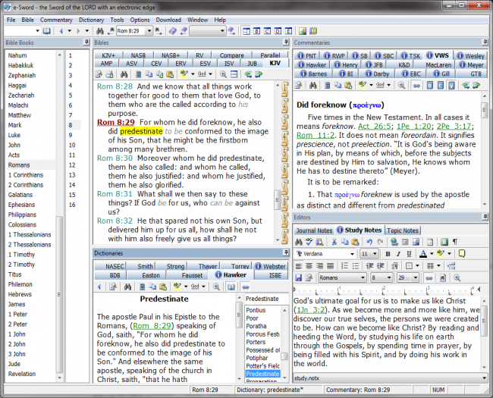Open the Verdana font dropdown
The image size is (493, 398).
(x=352, y=254)
